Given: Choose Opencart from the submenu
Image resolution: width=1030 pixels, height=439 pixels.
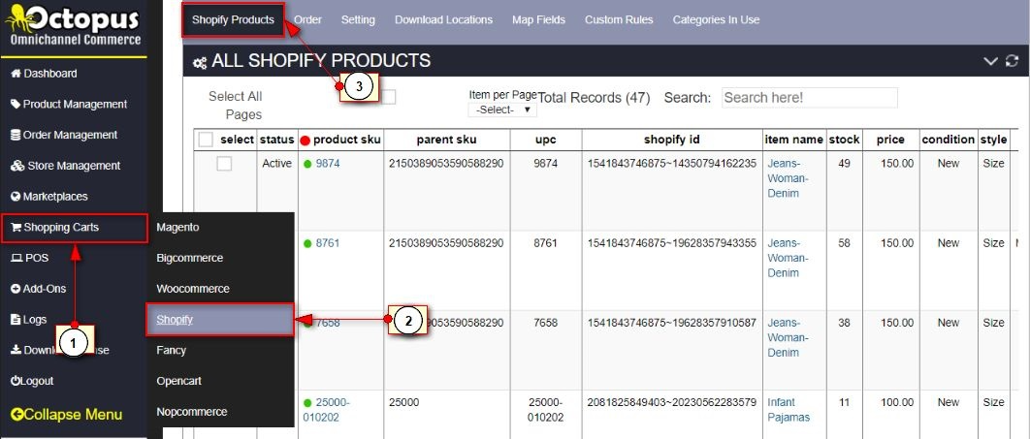Looking at the screenshot, I should pyautogui.click(x=178, y=381).
